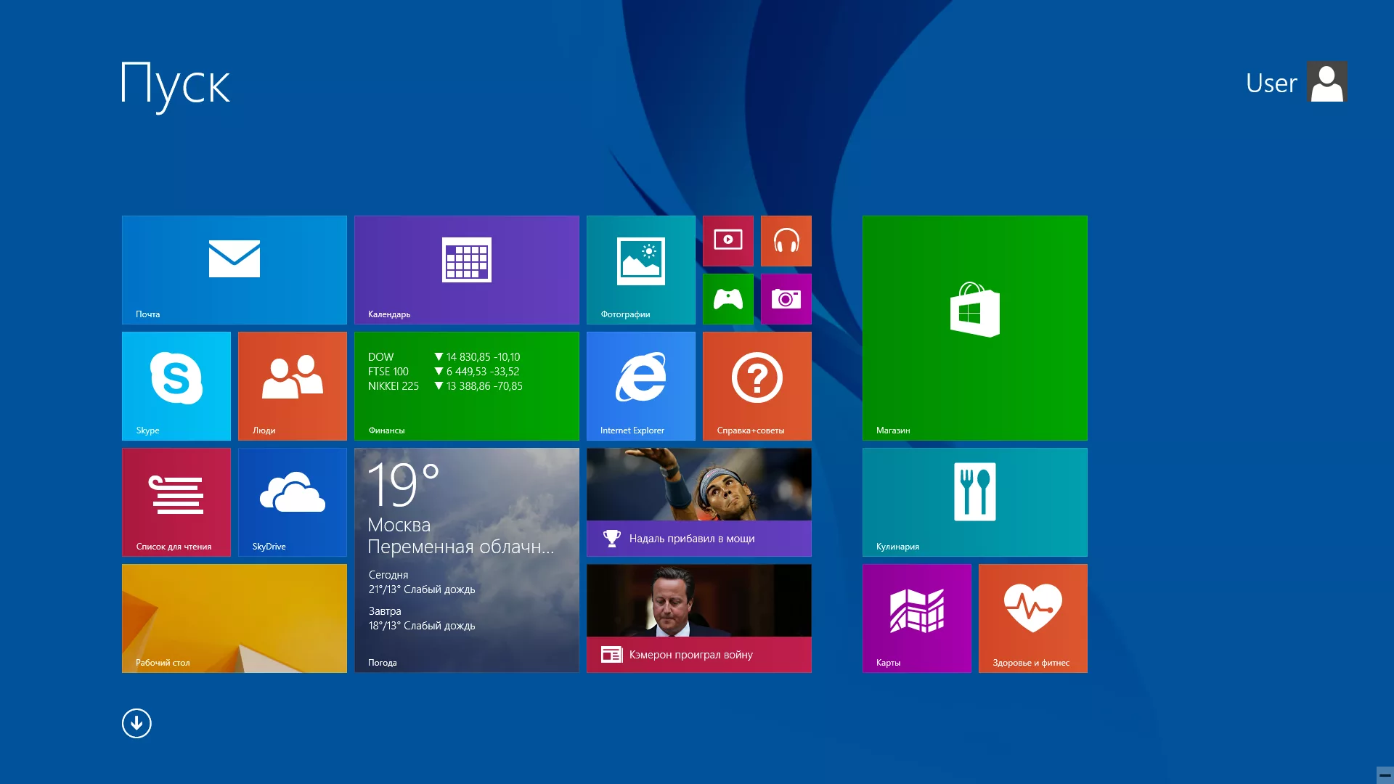The height and width of the screenshot is (784, 1394).
Task: Open the small Игры (Games) tile
Action: (728, 298)
